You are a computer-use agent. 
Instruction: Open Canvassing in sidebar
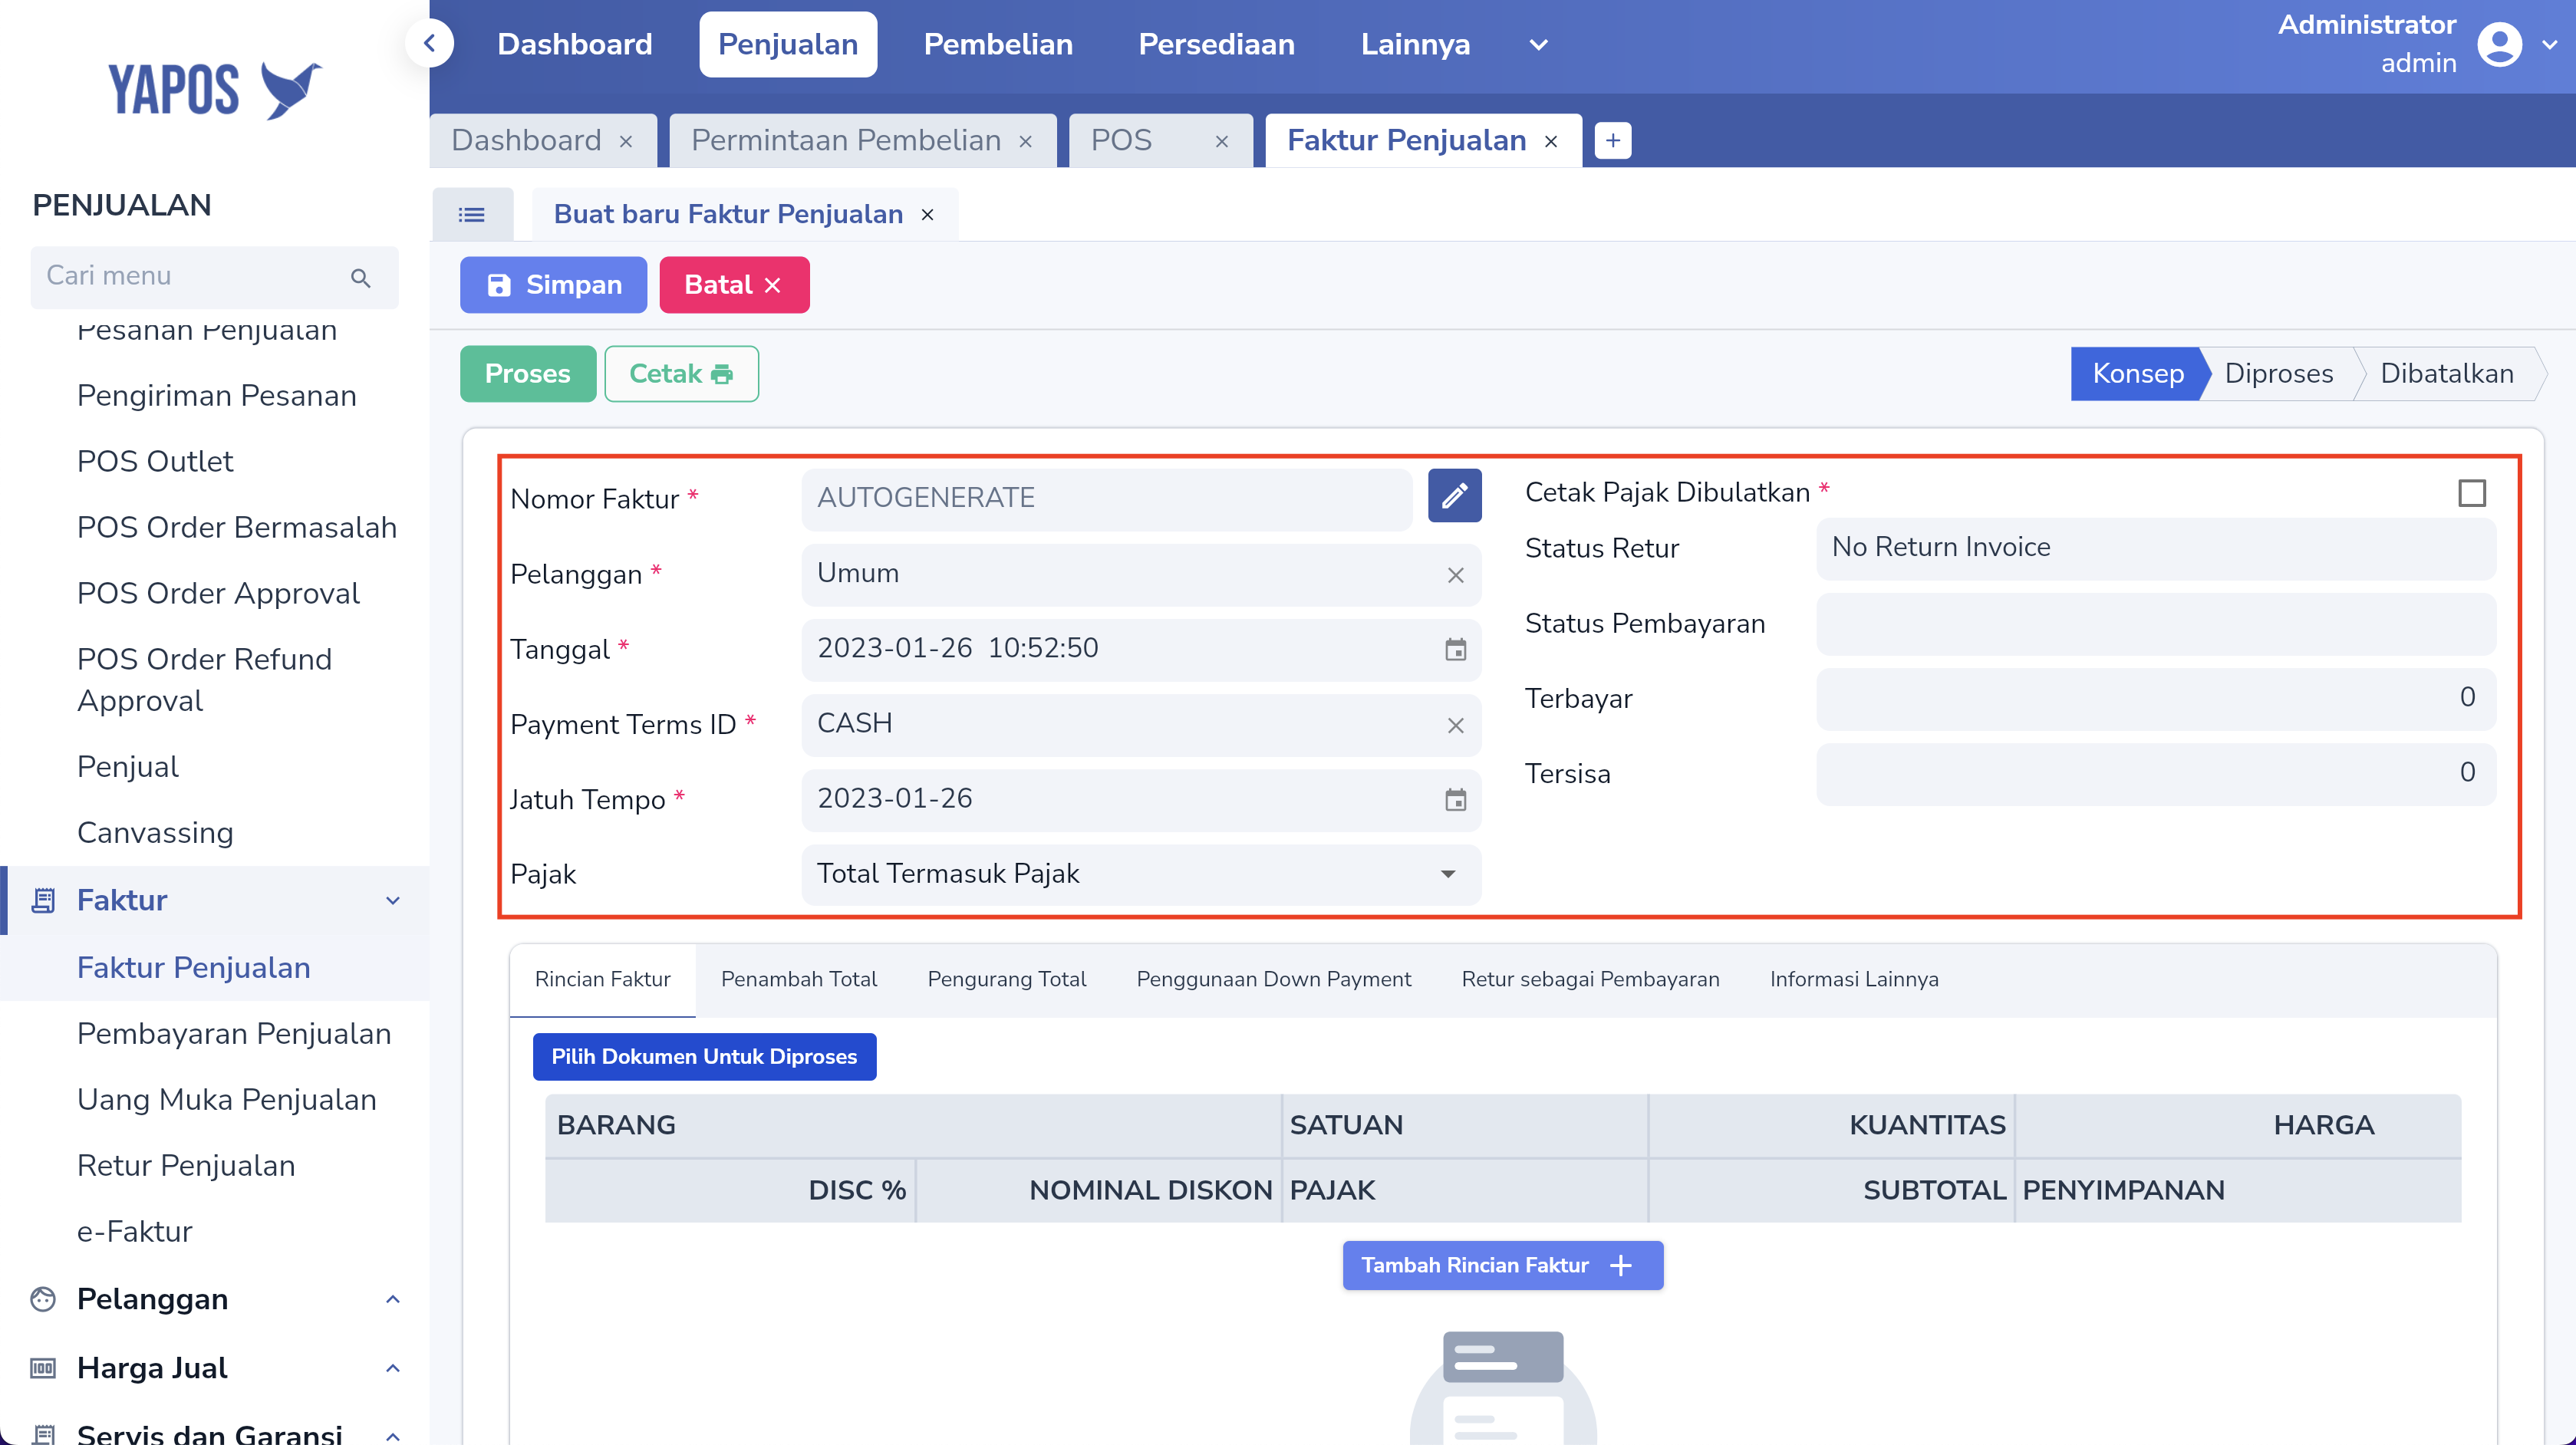click(x=155, y=833)
